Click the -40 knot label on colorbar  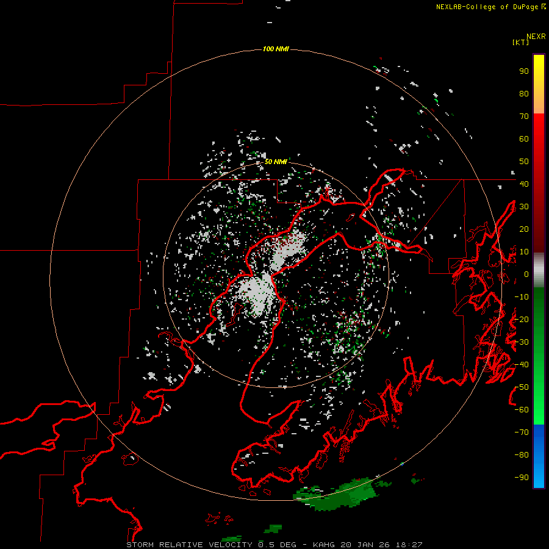(522, 365)
